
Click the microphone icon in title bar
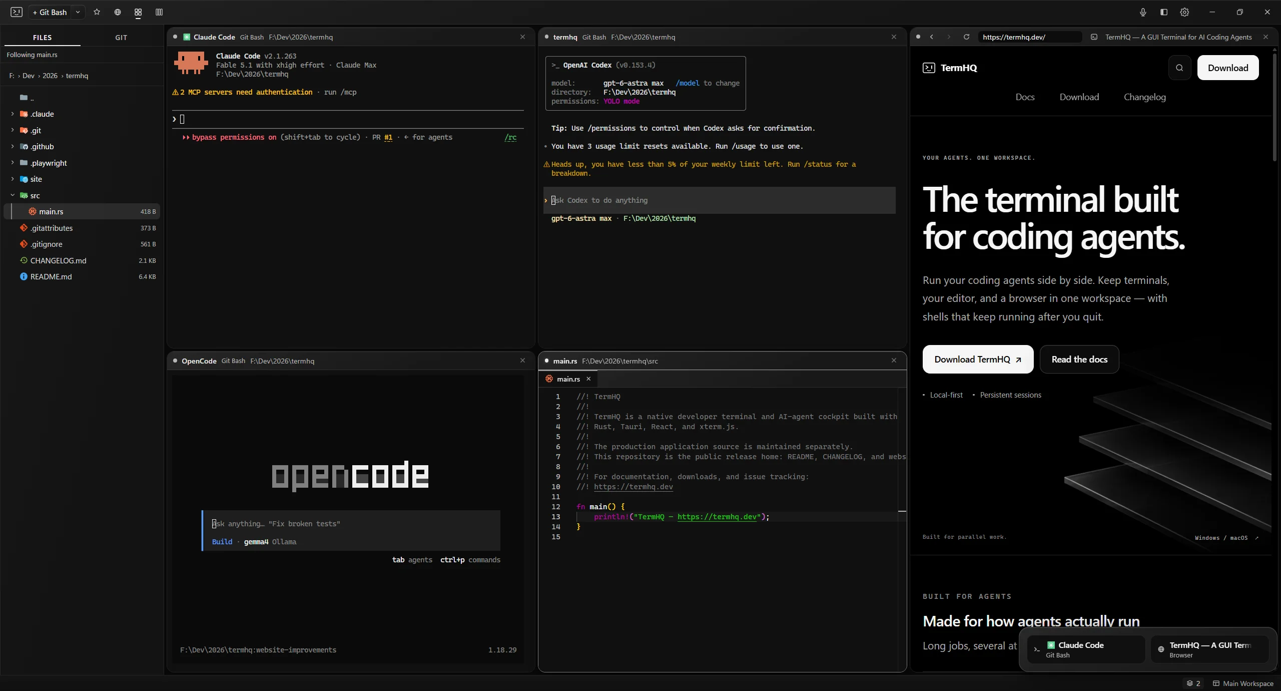point(1143,12)
